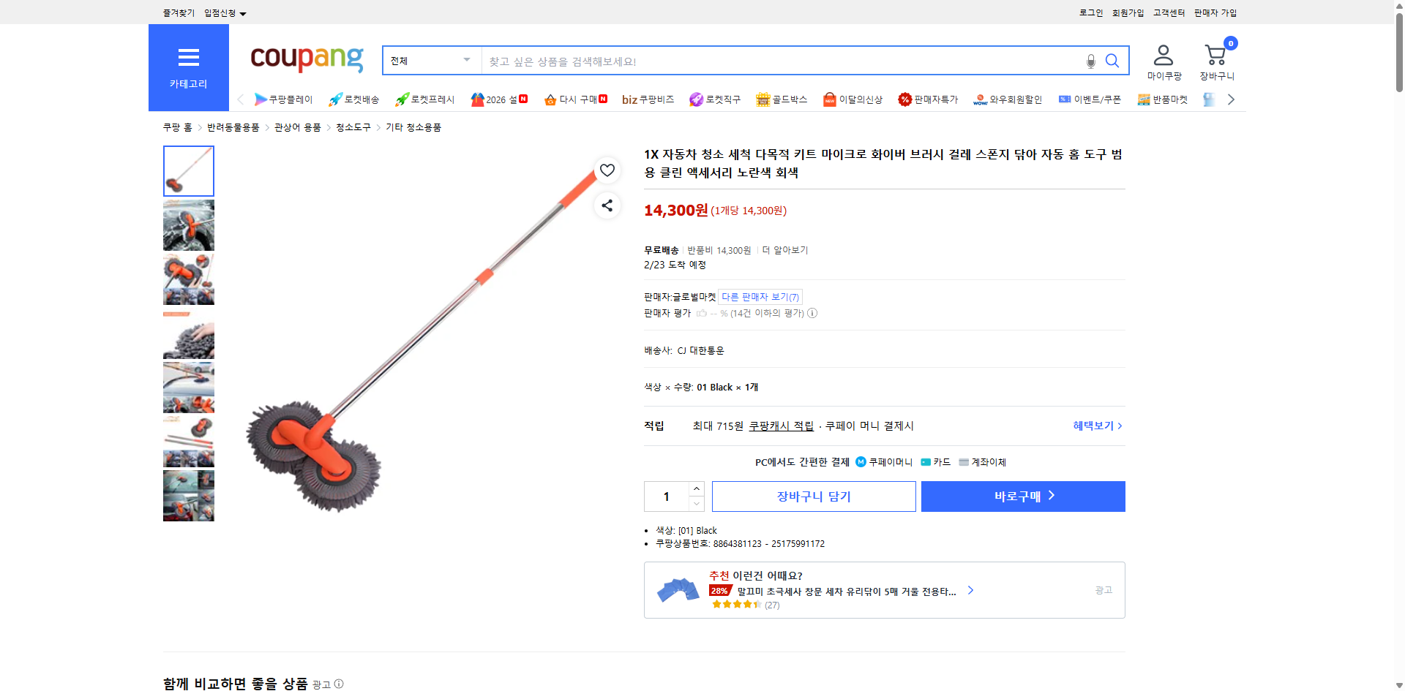1405x691 pixels.
Task: Open the 전체 search category dropdown
Action: click(x=431, y=61)
